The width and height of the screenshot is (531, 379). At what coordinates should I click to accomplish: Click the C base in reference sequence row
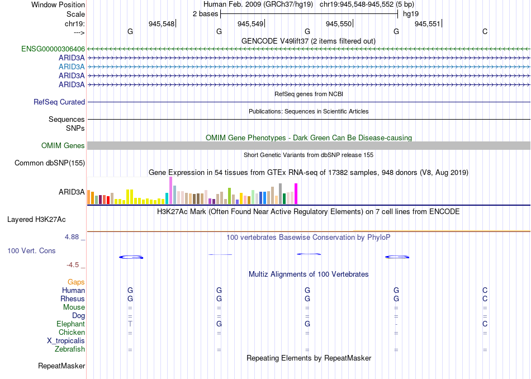485,31
